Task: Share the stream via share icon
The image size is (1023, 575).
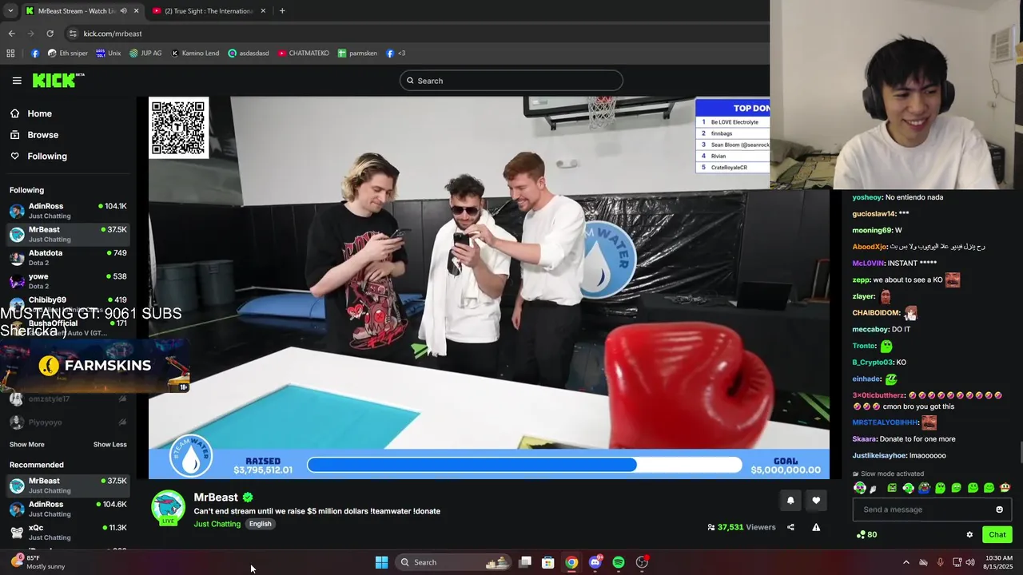Action: click(x=790, y=527)
